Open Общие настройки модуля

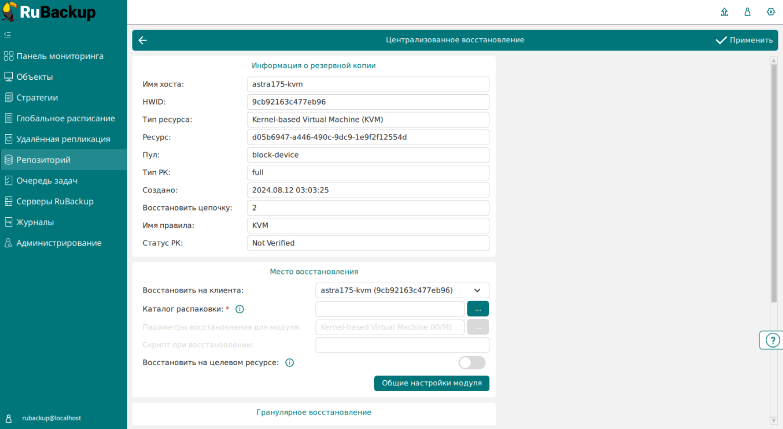pyautogui.click(x=432, y=383)
